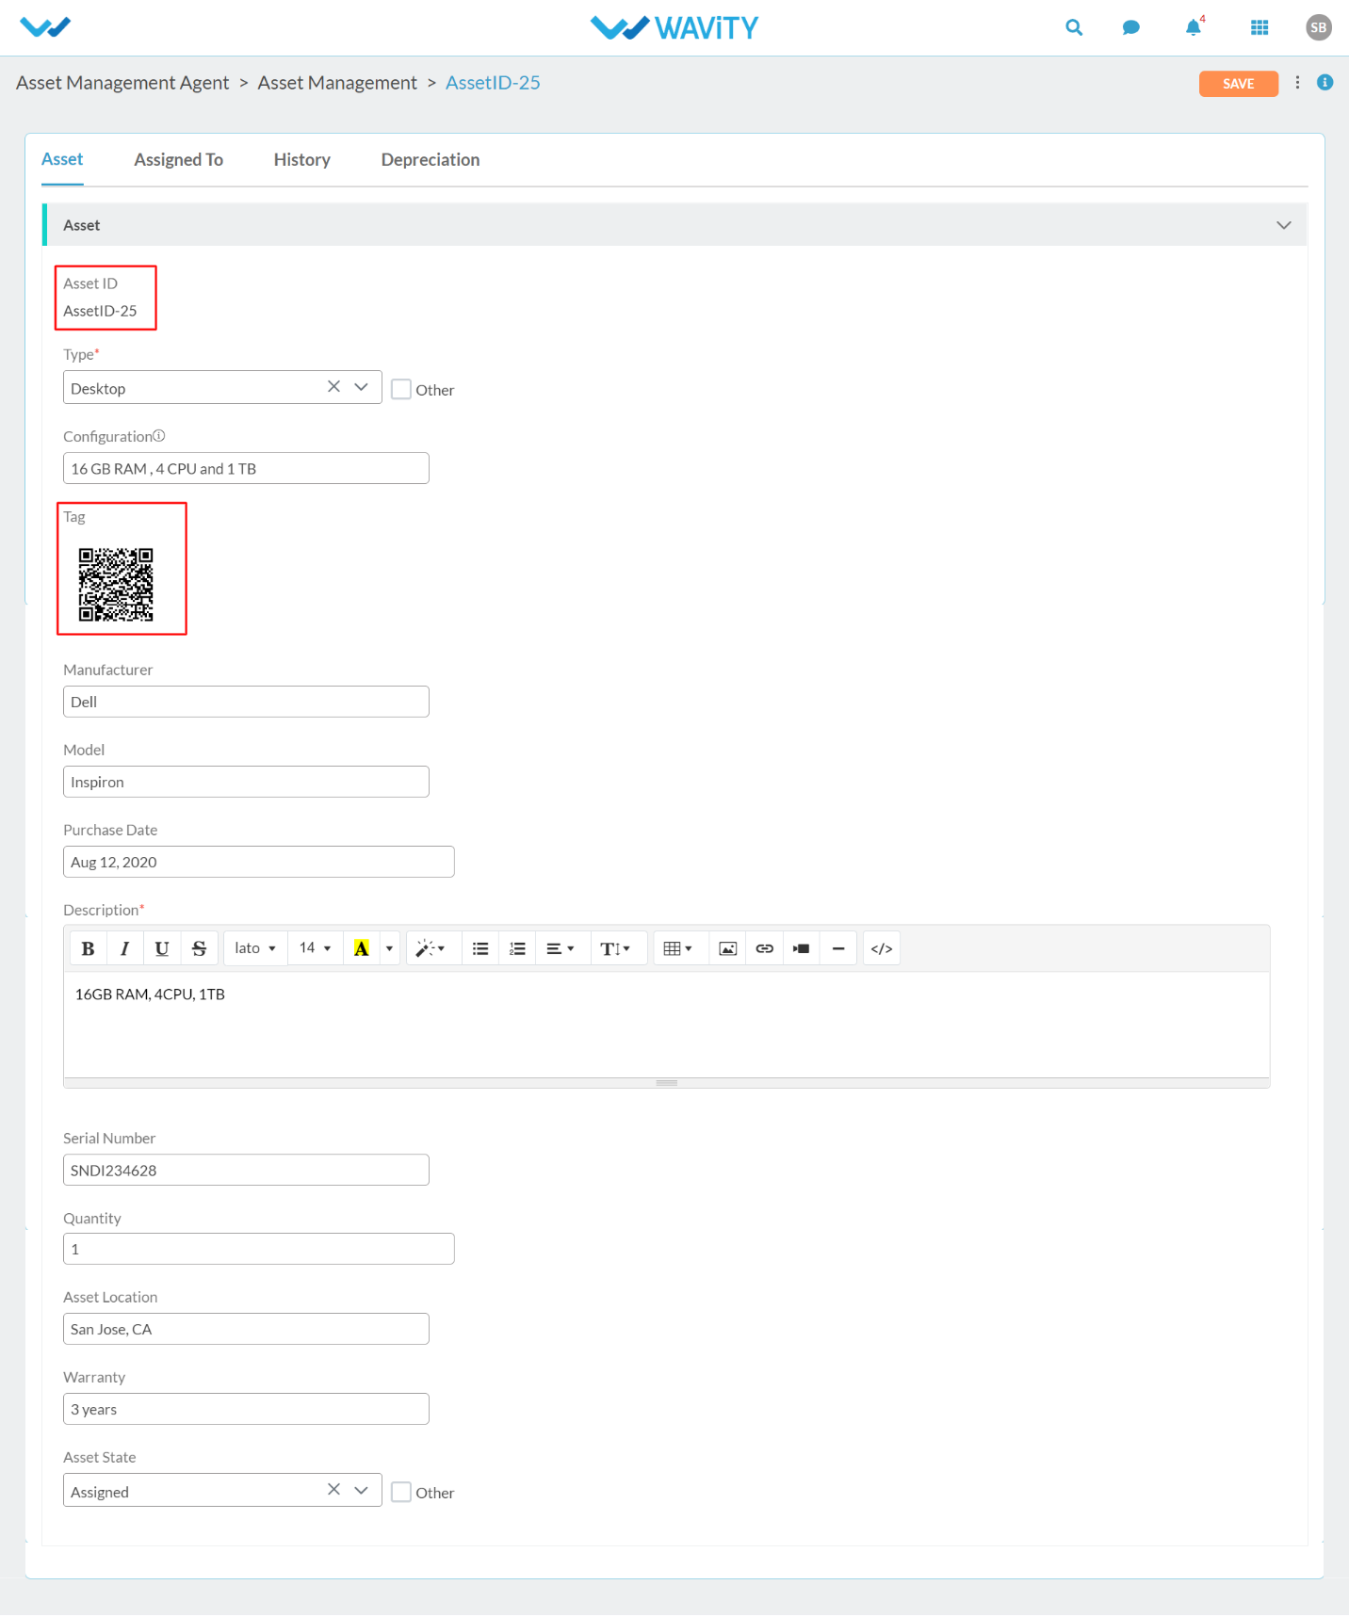Open the apps grid icon
1349x1617 pixels.
pyautogui.click(x=1260, y=27)
